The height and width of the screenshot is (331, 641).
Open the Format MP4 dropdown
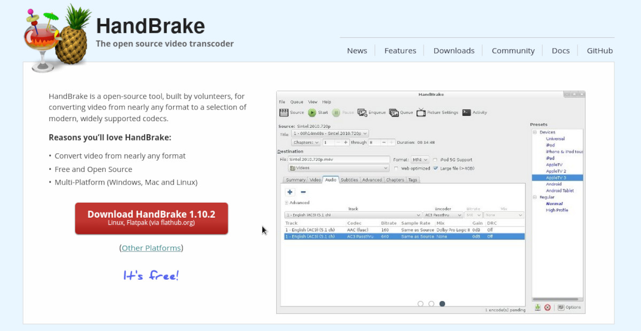[x=419, y=160]
